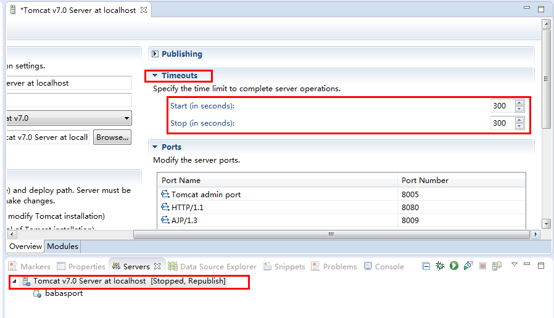Minimize the editor area

(527, 7)
